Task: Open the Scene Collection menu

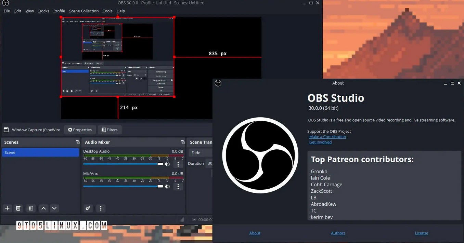Action: (84, 11)
